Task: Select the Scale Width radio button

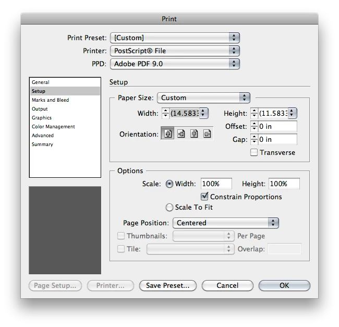Action: pos(169,184)
